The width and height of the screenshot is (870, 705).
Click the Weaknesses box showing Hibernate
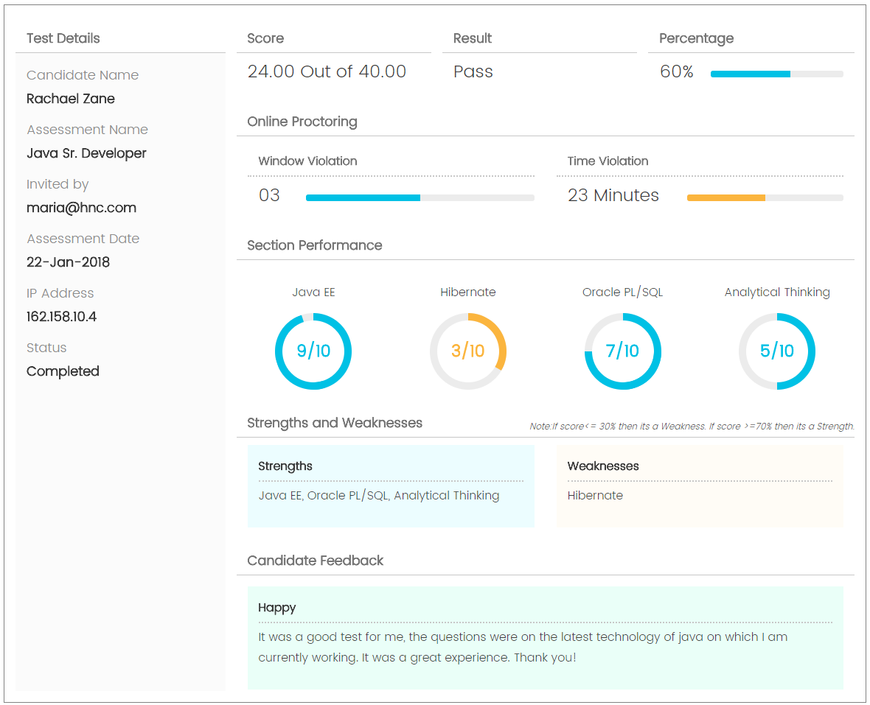[700, 485]
